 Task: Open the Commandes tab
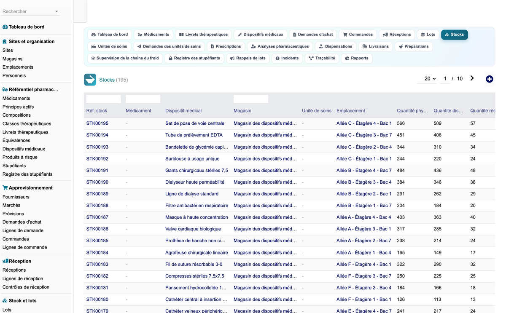click(x=358, y=35)
